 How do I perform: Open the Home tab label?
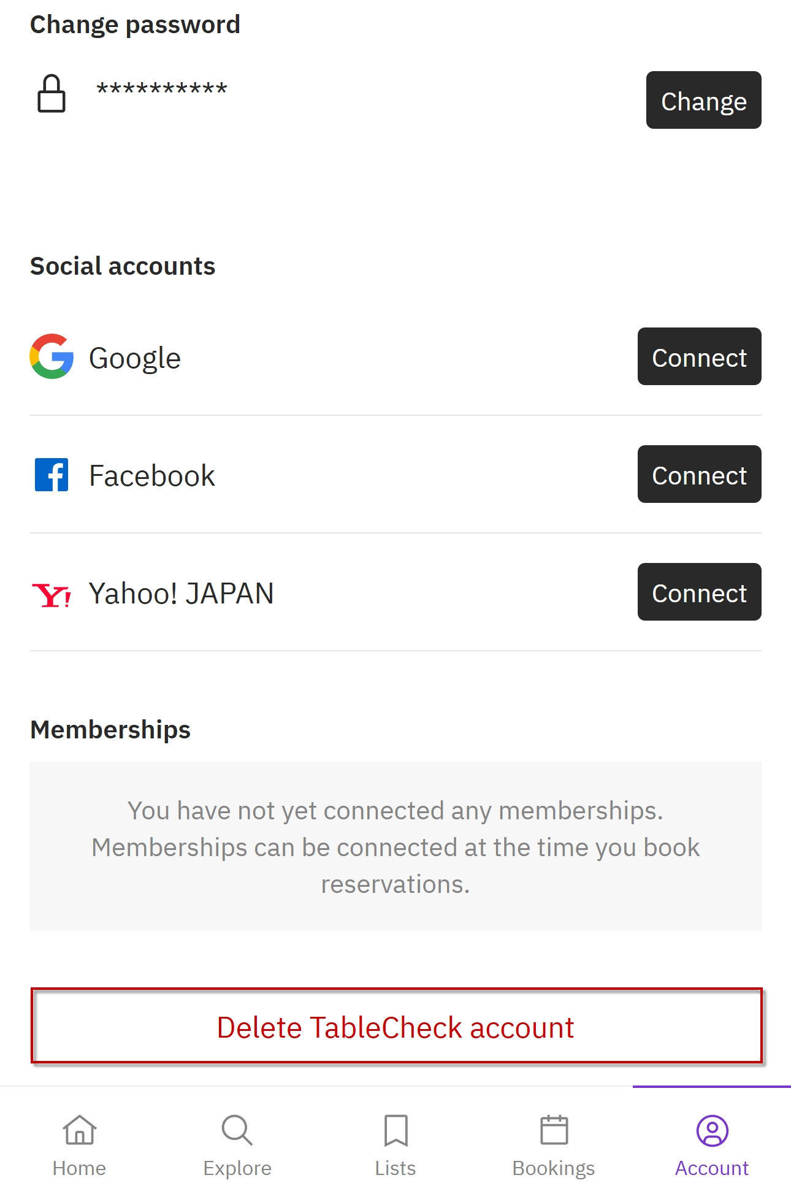(79, 1168)
